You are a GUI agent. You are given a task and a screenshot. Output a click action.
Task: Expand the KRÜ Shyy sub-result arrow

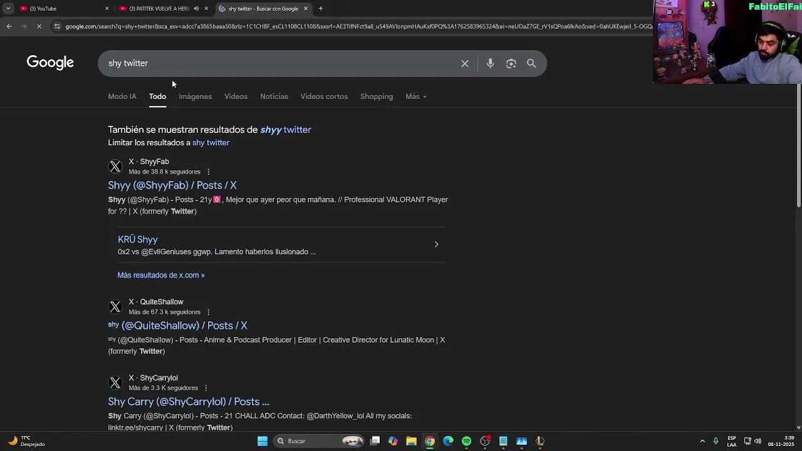437,244
